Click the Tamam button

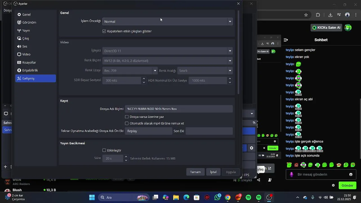pyautogui.click(x=195, y=172)
